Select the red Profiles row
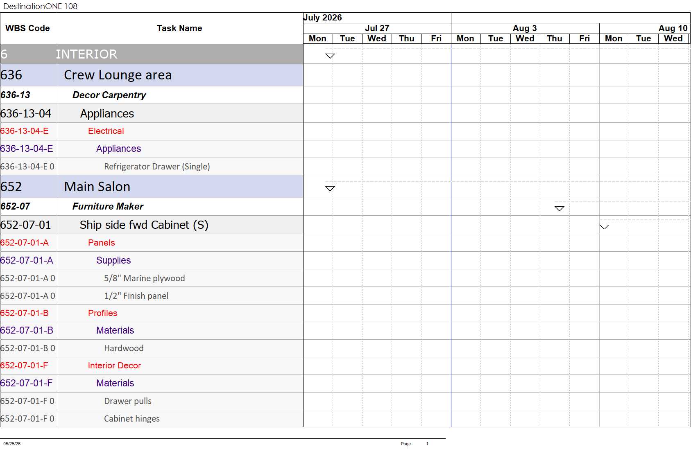The height and width of the screenshot is (449, 691). tap(152, 313)
